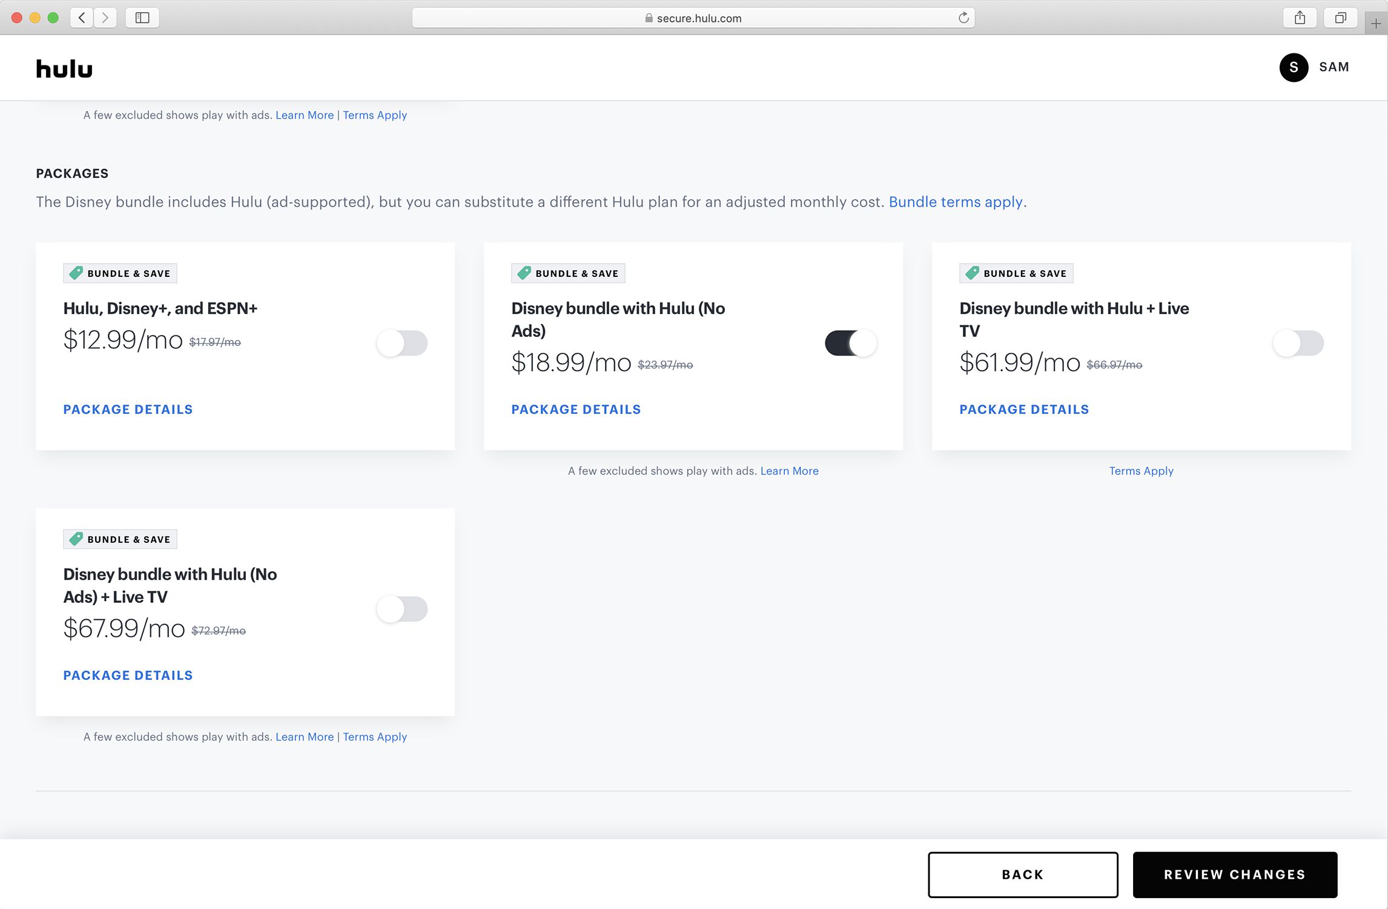Click Learn More below the Hulu (No Ads) bundle
Image resolution: width=1388 pixels, height=909 pixels.
pyautogui.click(x=789, y=471)
